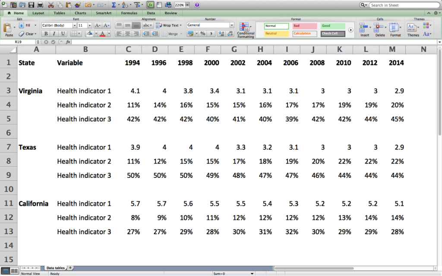Open the Format cells button
Image resolution: width=442 pixels, height=276 pixels.
tap(395, 30)
